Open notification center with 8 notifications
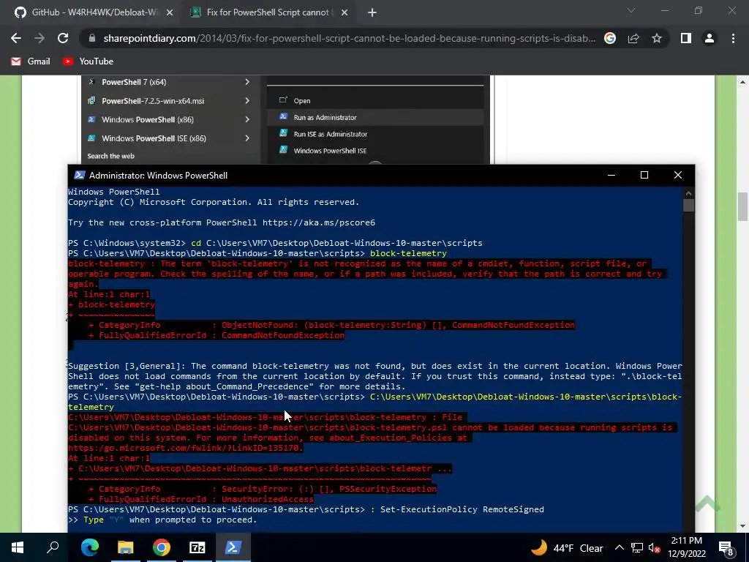The image size is (749, 562). 726,547
